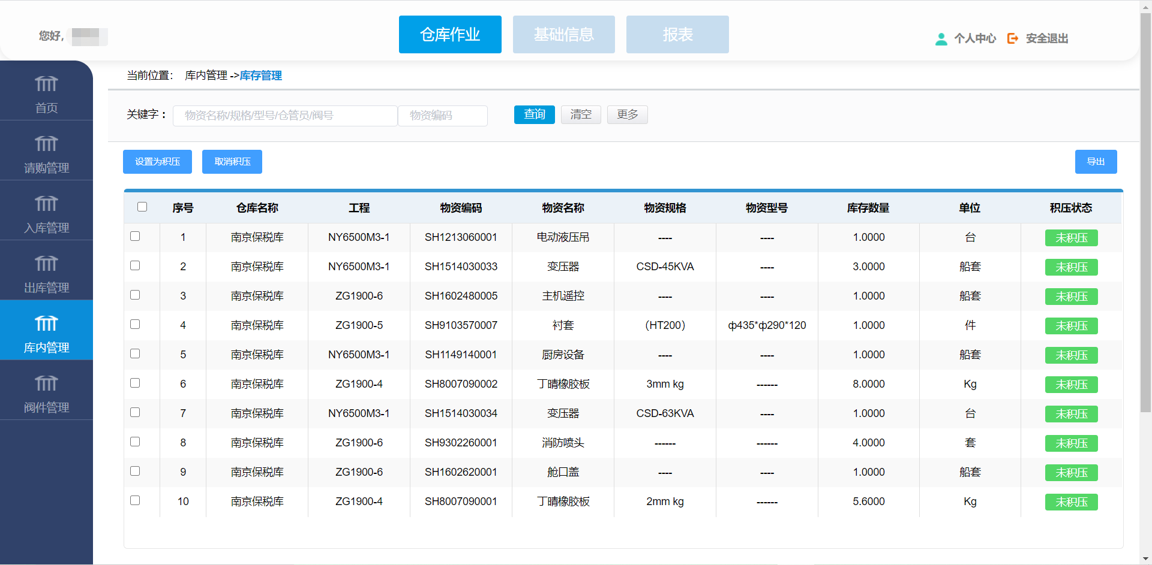
Task: Click the 个人中心 user icon
Action: coord(941,39)
